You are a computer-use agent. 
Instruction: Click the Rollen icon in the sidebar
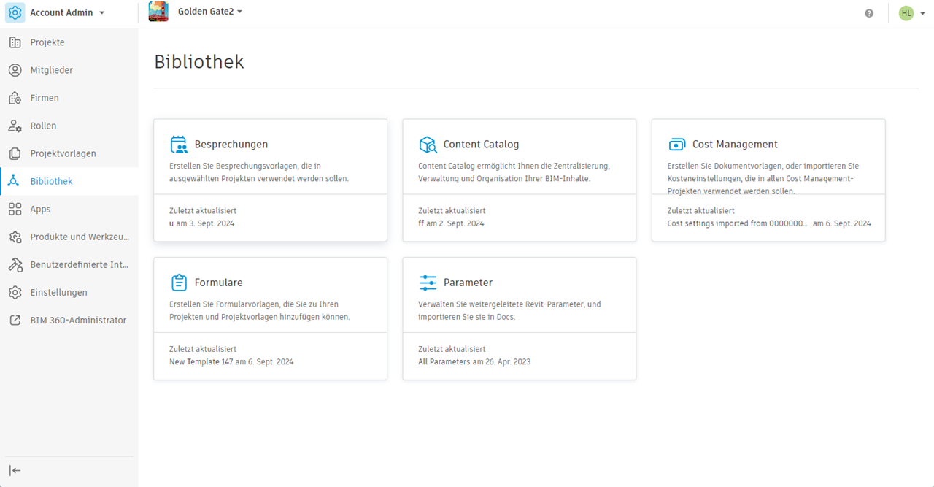(15, 126)
